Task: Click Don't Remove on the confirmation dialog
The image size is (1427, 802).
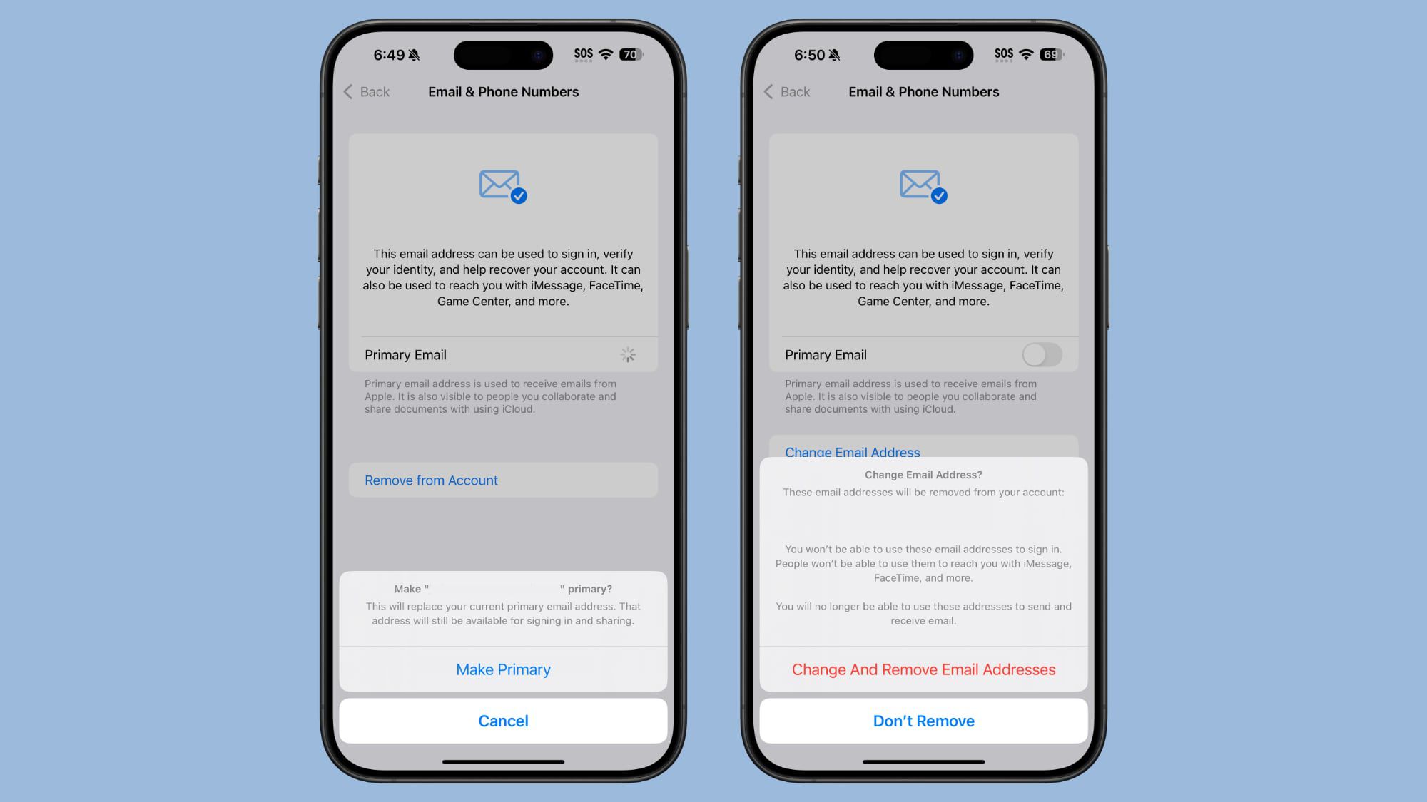Action: (923, 720)
